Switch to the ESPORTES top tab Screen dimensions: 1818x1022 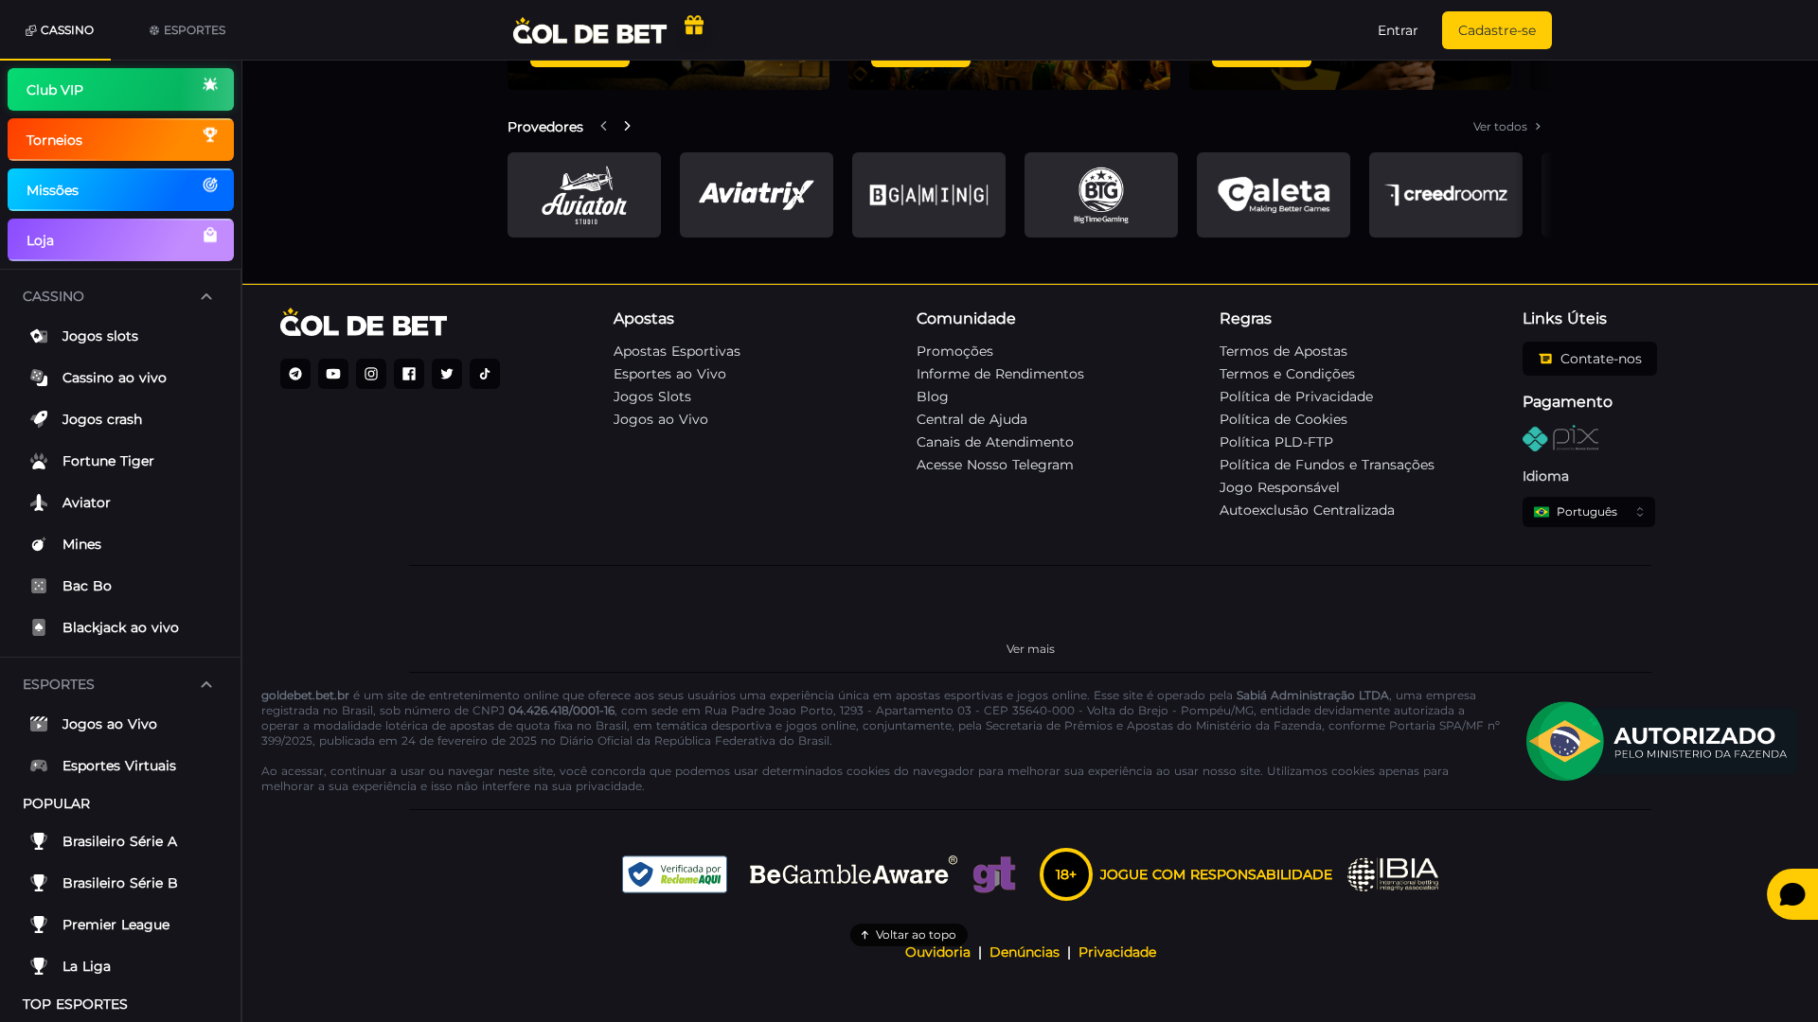[187, 30]
